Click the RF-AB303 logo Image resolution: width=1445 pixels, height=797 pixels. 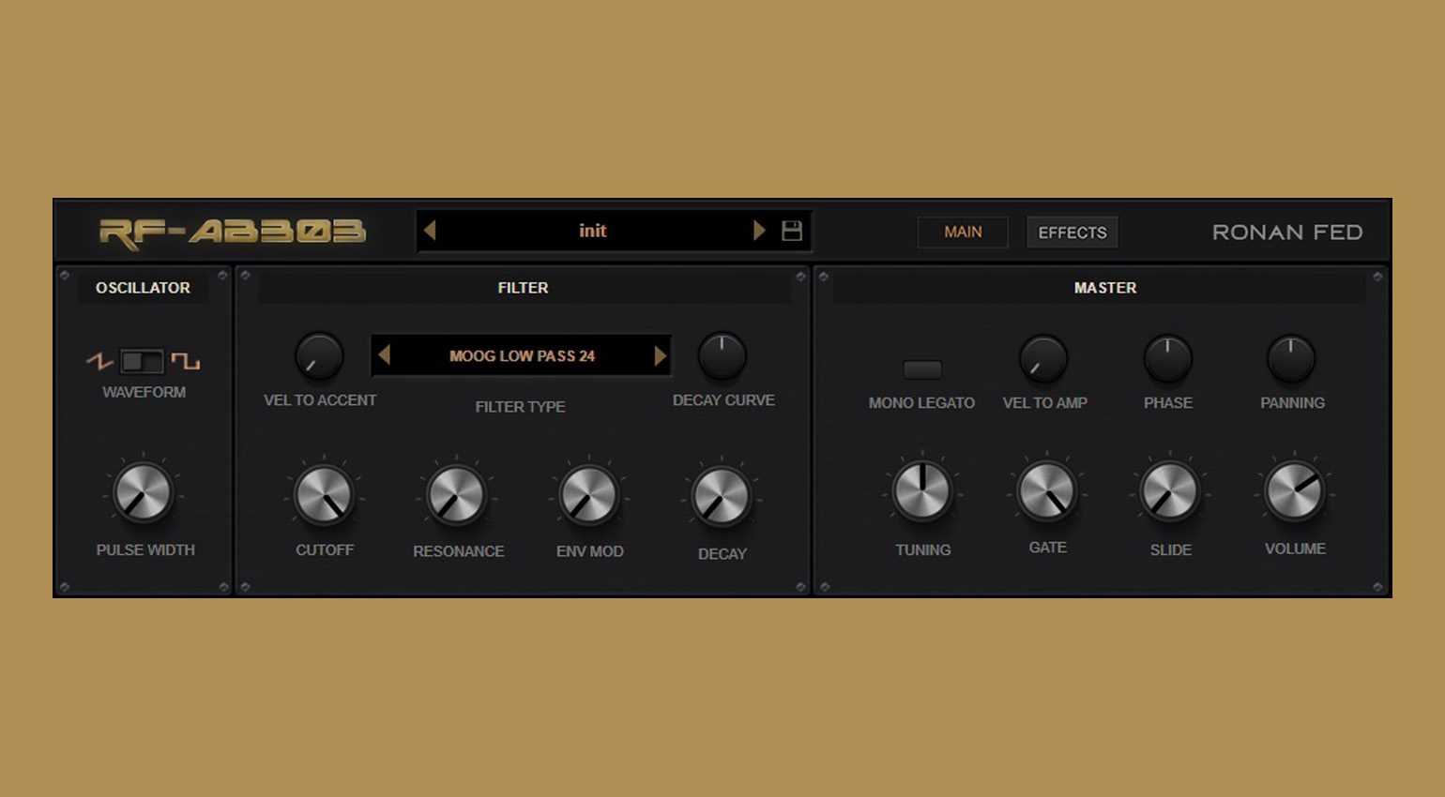232,233
